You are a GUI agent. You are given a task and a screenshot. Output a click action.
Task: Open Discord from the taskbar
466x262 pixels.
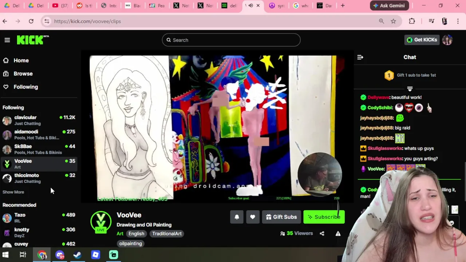point(60,255)
